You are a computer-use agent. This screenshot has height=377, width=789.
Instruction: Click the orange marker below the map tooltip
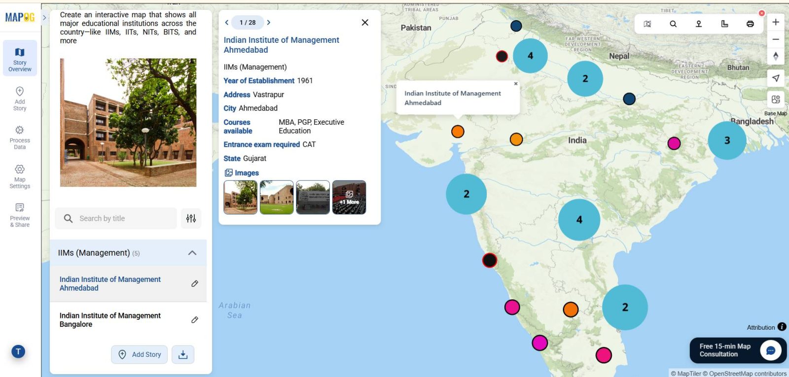tap(458, 132)
